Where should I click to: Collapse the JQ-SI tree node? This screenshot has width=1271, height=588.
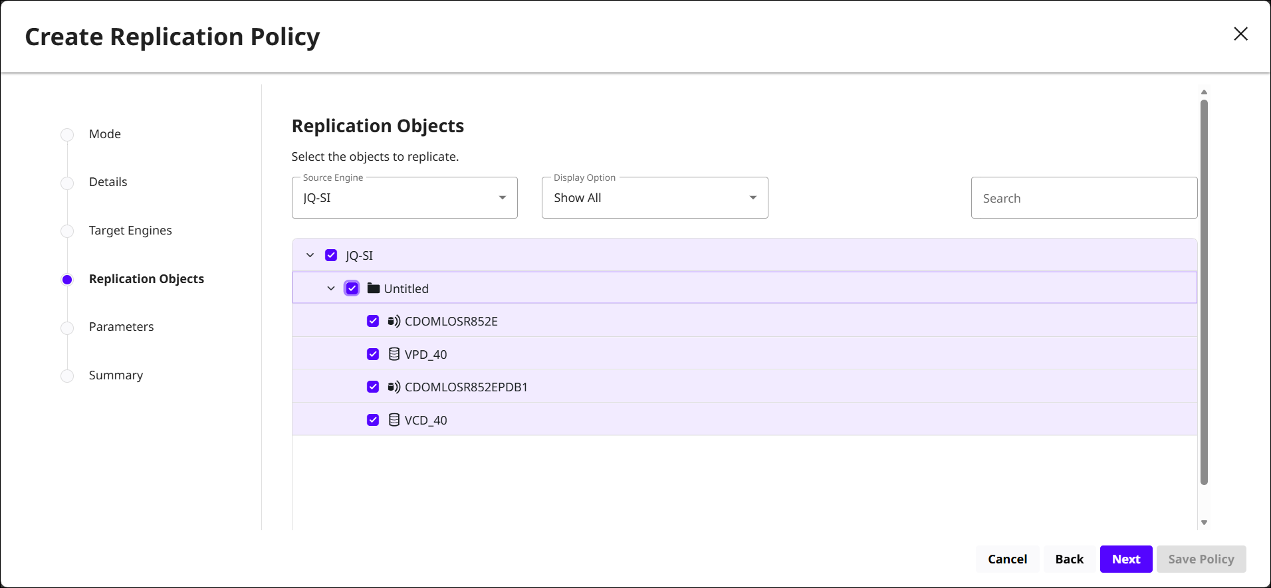(310, 255)
